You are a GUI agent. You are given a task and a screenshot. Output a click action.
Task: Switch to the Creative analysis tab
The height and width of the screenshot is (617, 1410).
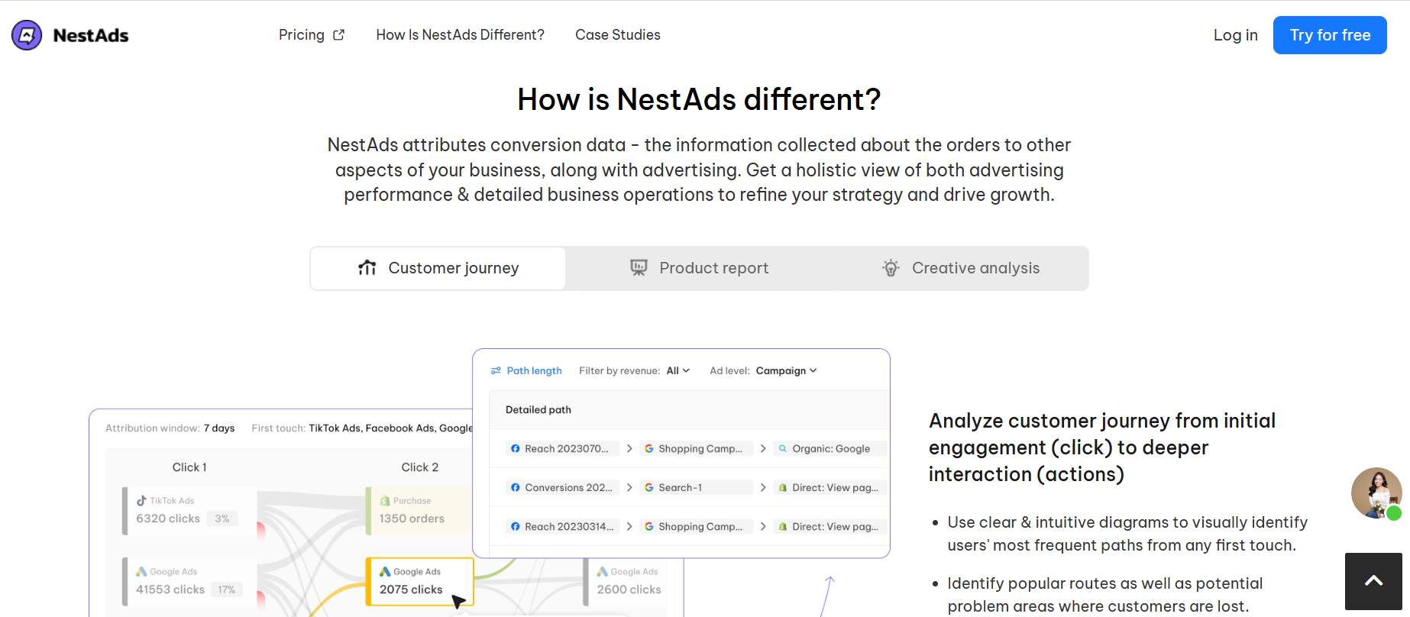pos(960,268)
